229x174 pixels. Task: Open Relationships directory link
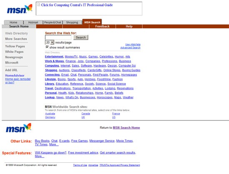85,93
